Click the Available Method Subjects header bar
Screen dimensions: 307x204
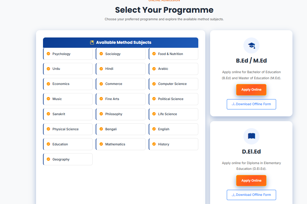pos(120,43)
